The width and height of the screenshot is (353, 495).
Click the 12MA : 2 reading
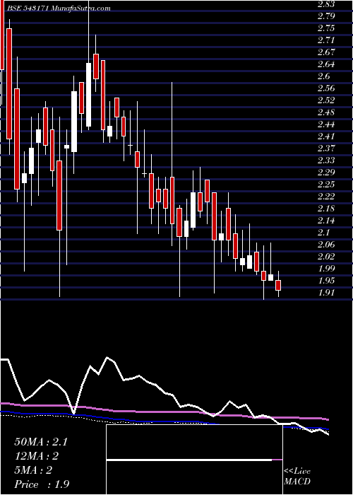tap(37, 456)
